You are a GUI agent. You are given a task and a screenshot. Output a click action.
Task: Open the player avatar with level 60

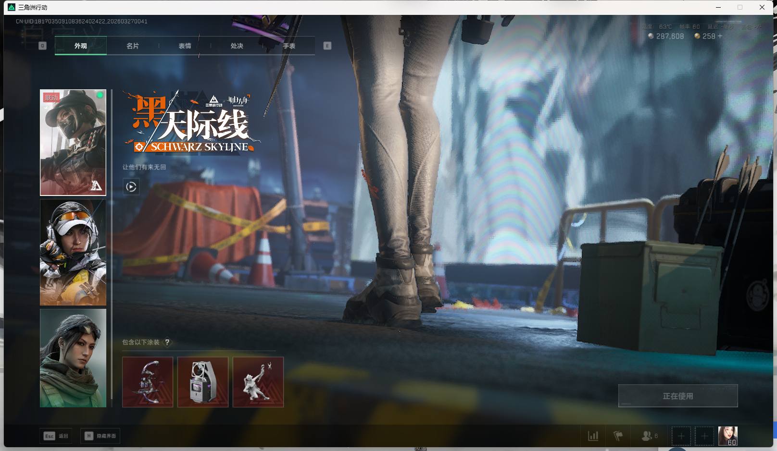pyautogui.click(x=728, y=436)
